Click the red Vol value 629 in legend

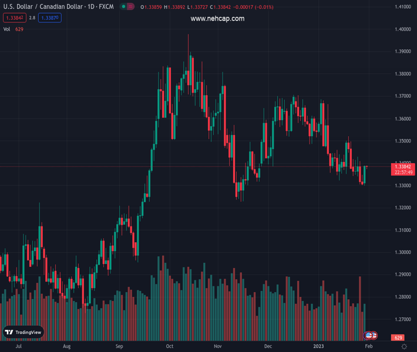(x=19, y=29)
